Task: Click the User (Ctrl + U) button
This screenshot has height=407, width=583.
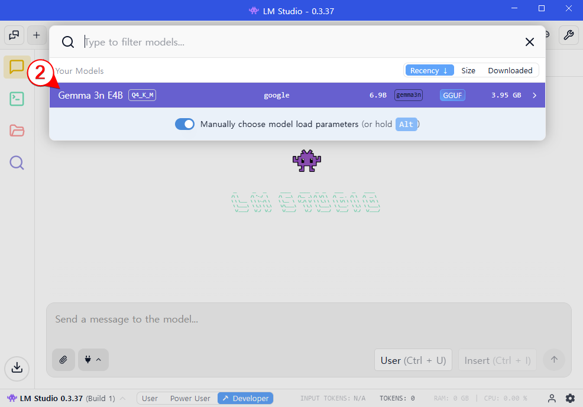Action: 413,360
